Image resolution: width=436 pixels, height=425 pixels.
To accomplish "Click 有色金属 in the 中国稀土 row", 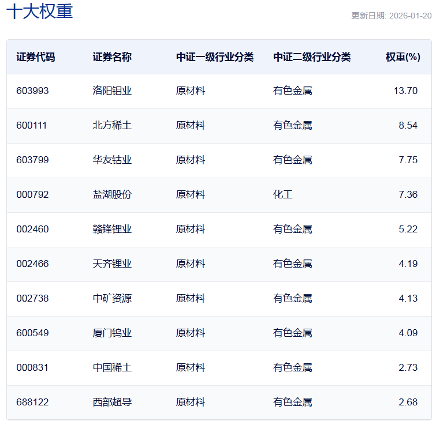I will [293, 367].
